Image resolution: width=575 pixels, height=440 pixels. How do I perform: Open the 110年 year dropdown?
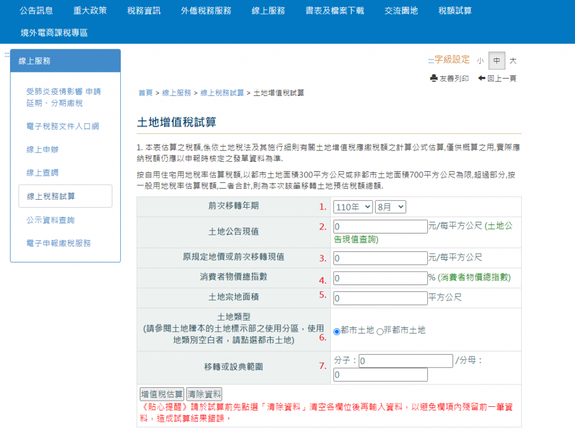353,207
